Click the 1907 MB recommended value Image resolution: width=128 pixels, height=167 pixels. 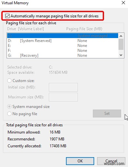pos(57,139)
